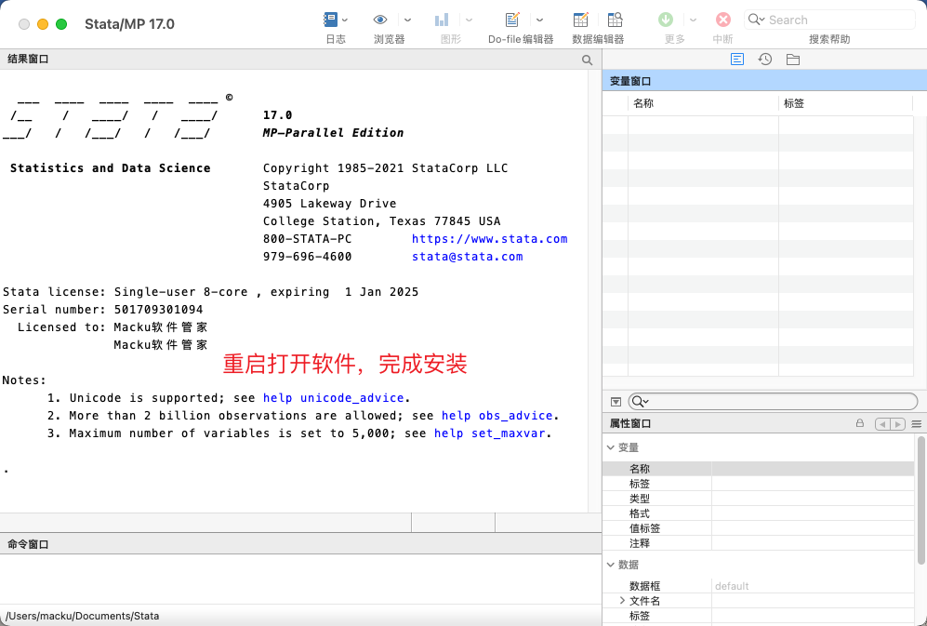Open the Data Browser icon with magnifier
Screen dimensions: 927x626
click(615, 20)
